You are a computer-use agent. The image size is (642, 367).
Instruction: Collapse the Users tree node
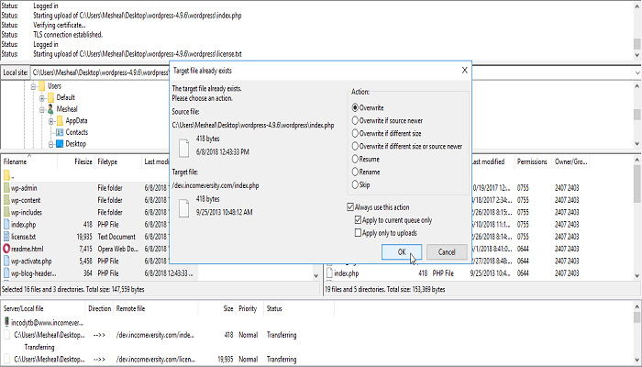[34, 86]
